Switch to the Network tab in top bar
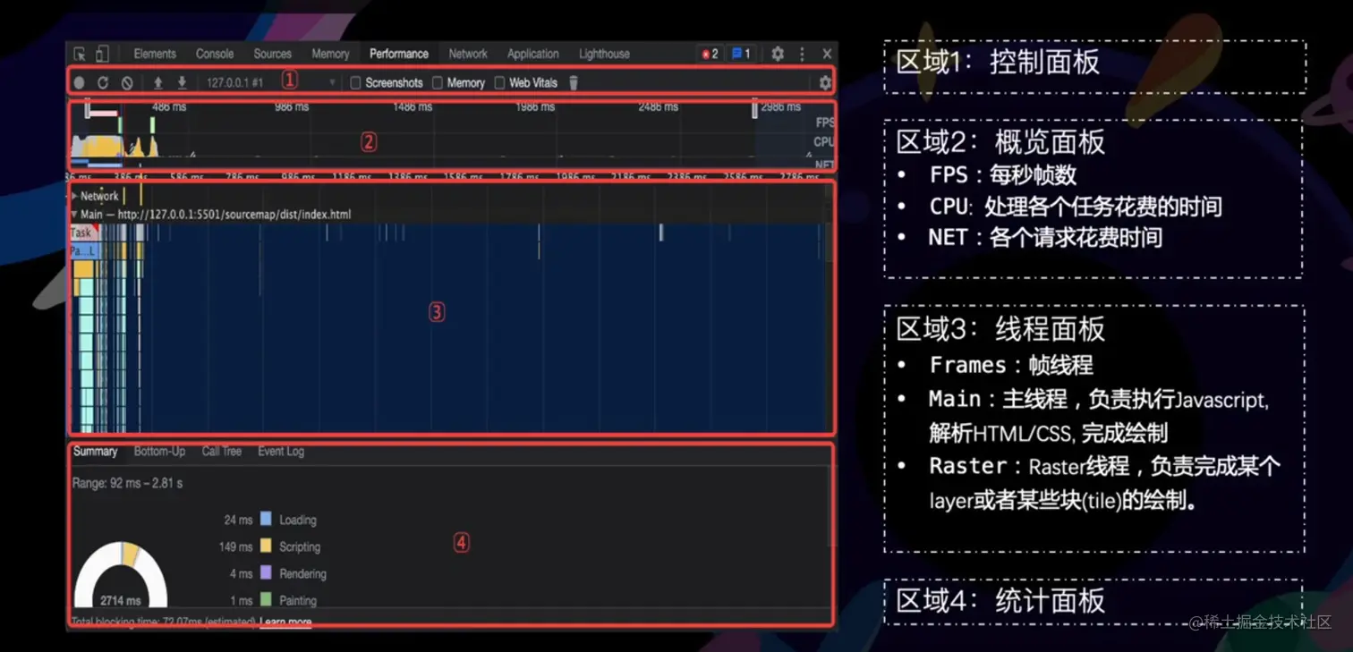1353x652 pixels. pos(468,54)
